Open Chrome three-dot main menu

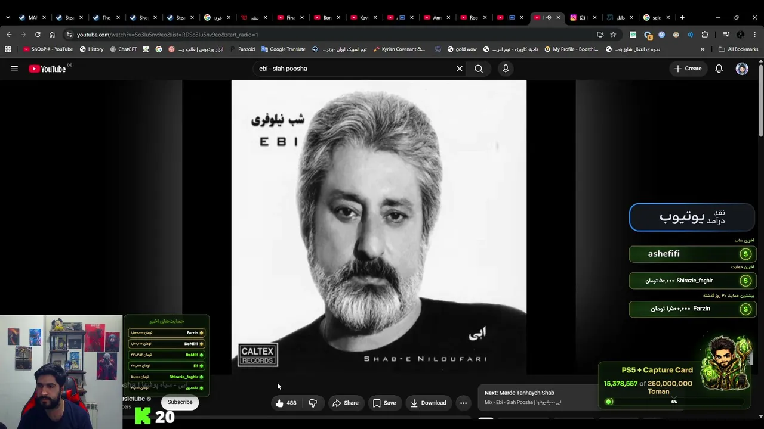point(755,35)
